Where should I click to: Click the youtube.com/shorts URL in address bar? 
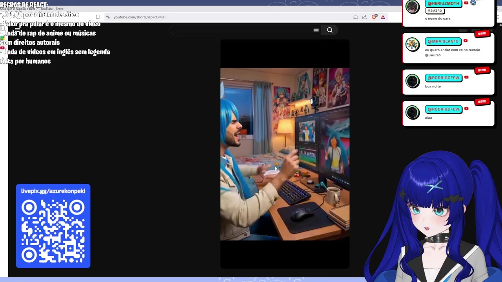tap(139, 17)
